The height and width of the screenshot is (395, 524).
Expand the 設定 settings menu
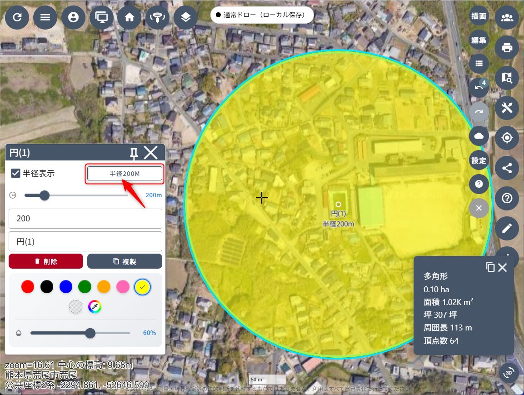(479, 160)
